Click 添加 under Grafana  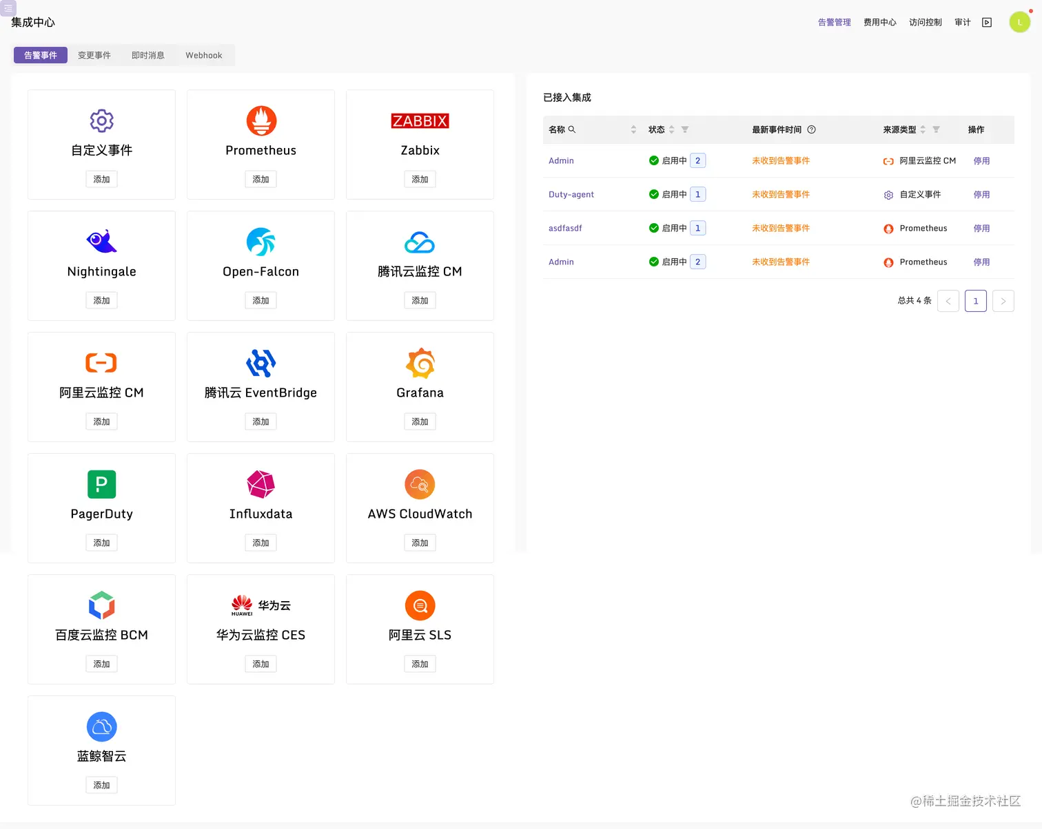point(420,421)
